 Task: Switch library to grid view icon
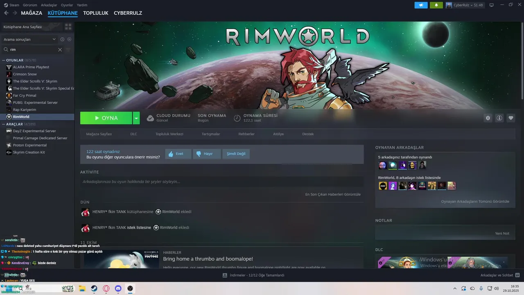tap(68, 27)
